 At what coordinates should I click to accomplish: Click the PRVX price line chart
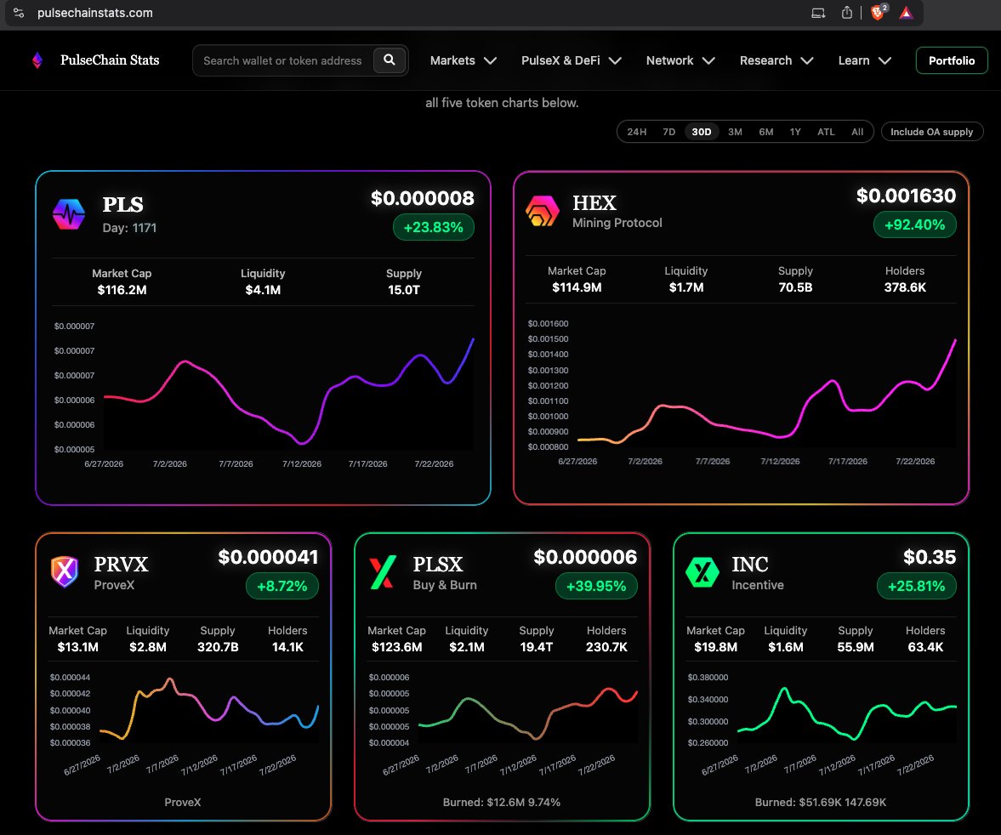click(208, 708)
